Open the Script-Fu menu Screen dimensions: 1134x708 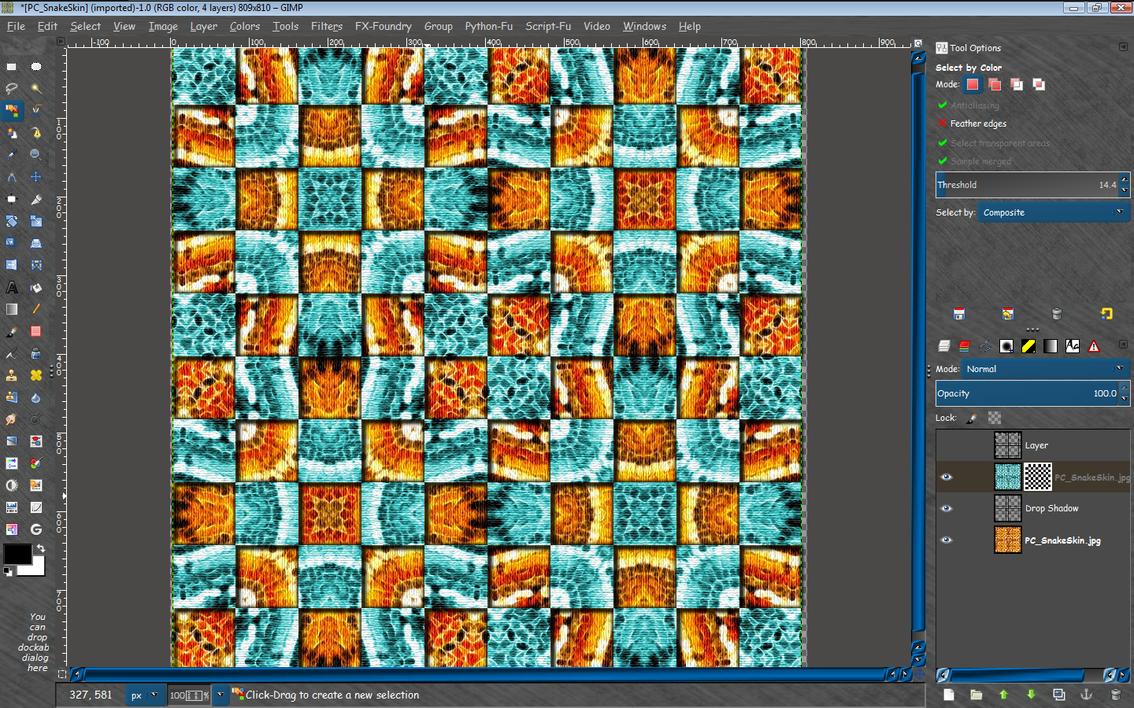coord(549,26)
